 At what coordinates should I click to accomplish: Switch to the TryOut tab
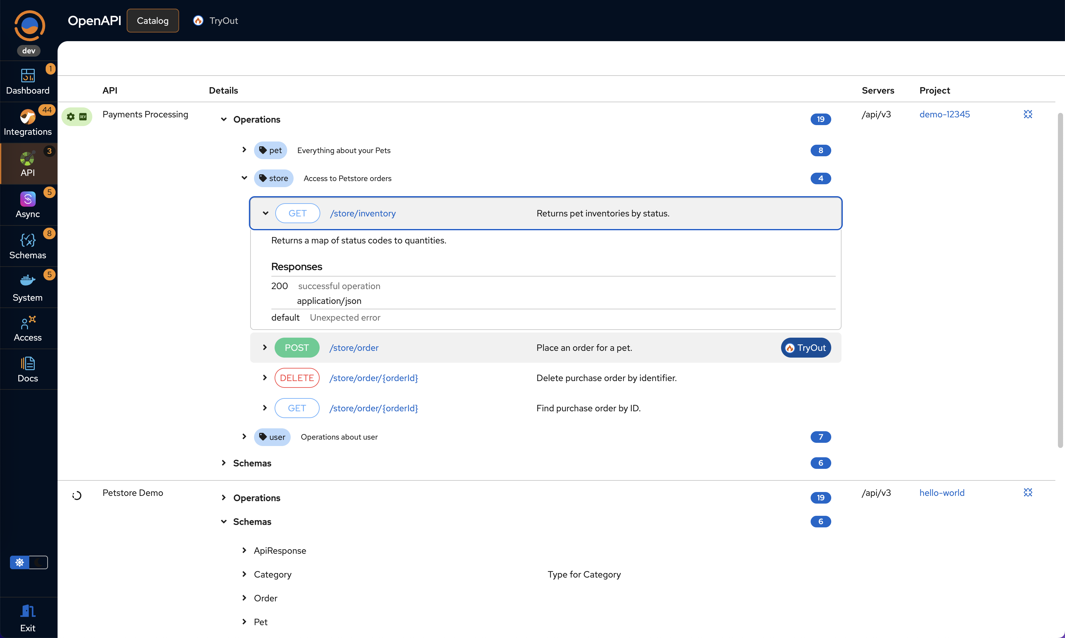[215, 20]
